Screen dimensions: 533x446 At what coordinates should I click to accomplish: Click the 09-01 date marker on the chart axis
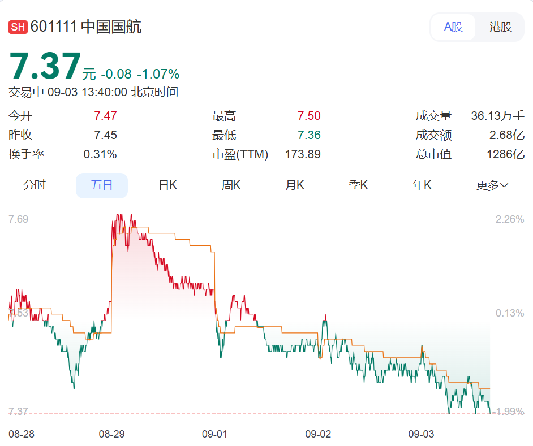pyautogui.click(x=214, y=434)
